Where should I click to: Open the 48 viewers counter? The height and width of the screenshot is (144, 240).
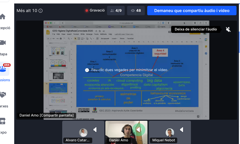136,10
